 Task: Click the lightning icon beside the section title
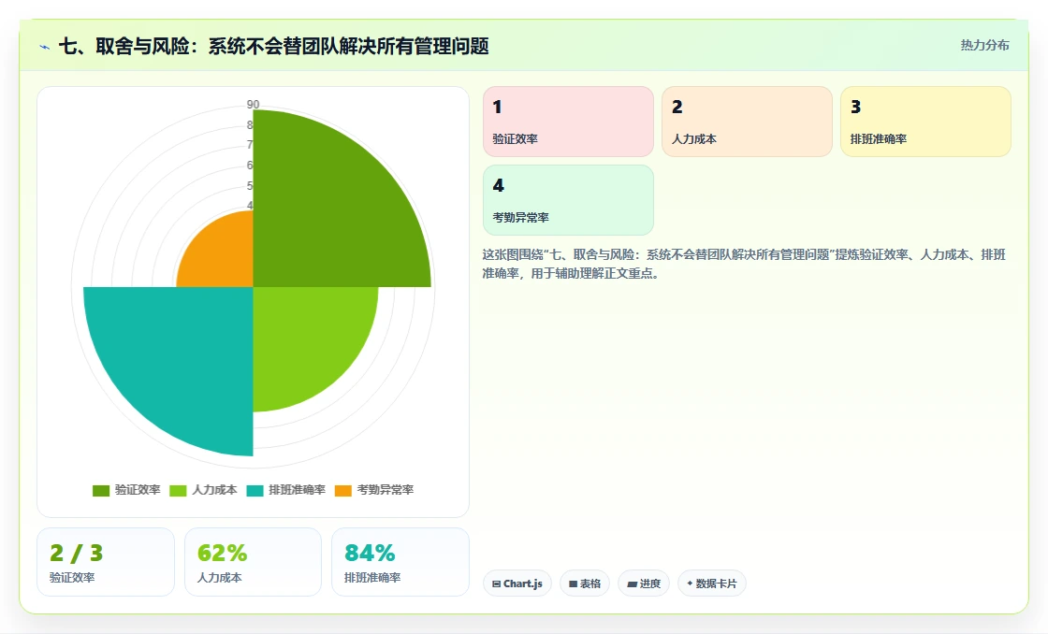pyautogui.click(x=45, y=47)
